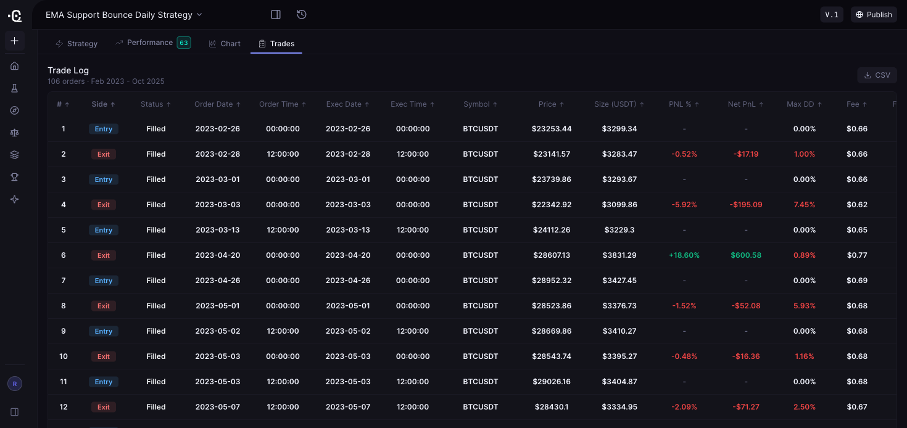This screenshot has height=428, width=907.
Task: Open the user avatar R
Action: click(x=15, y=384)
